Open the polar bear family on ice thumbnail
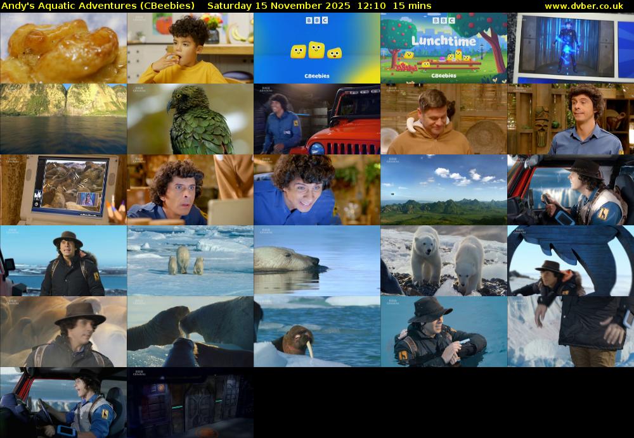This screenshot has height=438, width=634. click(x=190, y=261)
